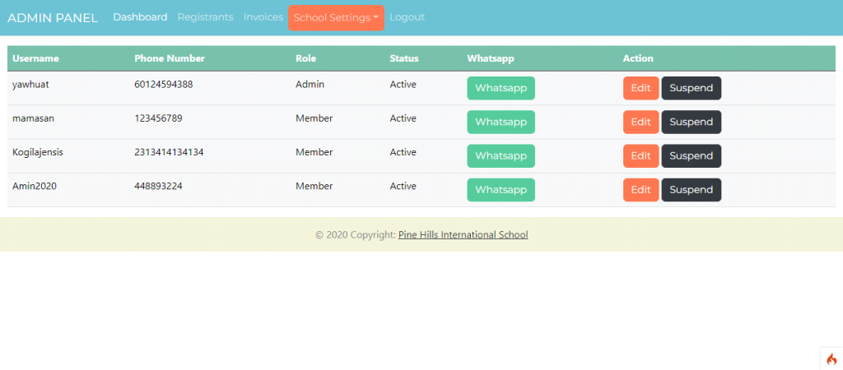Whatsapp the user yawhuat
Viewport: 843px width, 370px height.
click(501, 88)
